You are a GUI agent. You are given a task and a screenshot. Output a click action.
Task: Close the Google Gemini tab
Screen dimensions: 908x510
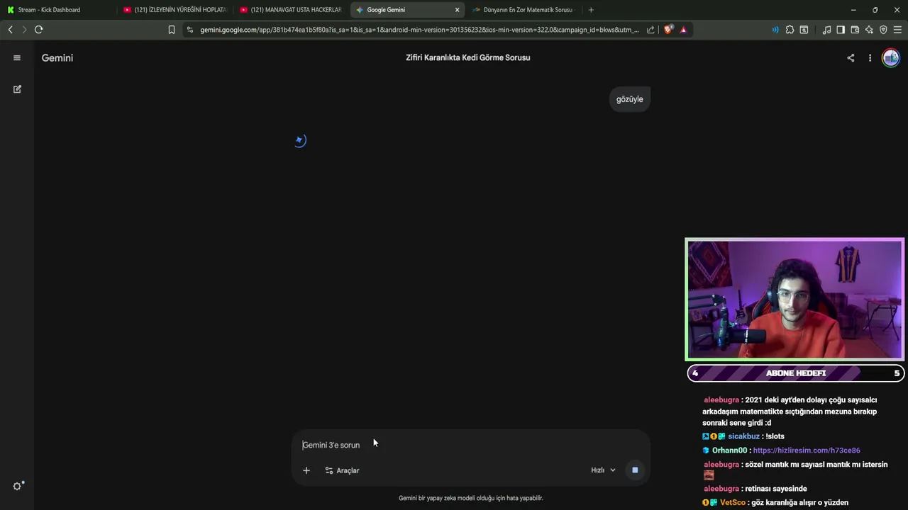(x=457, y=10)
